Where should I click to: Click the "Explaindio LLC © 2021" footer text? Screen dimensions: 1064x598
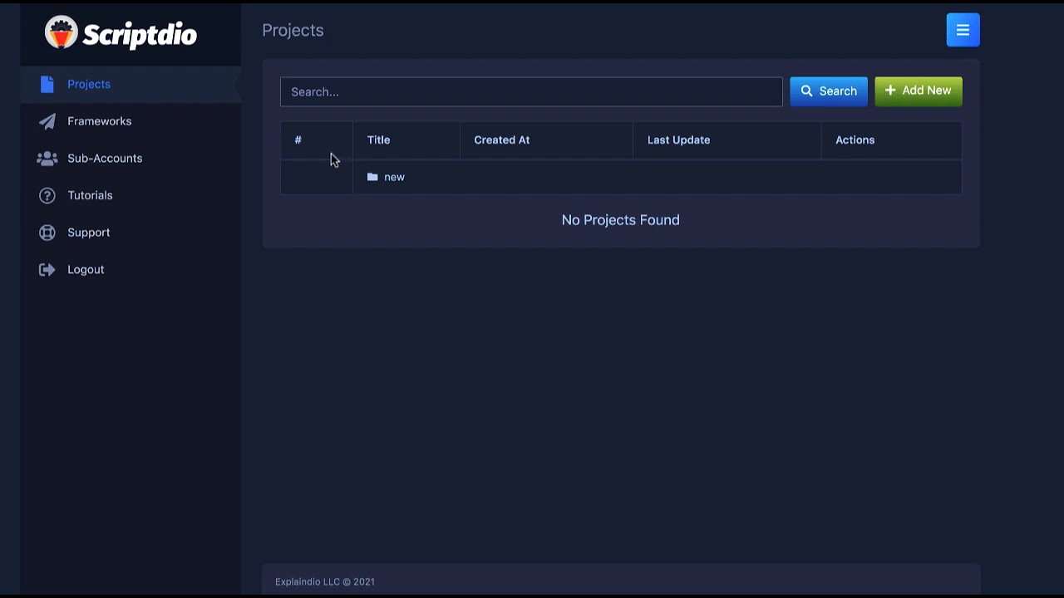click(325, 581)
